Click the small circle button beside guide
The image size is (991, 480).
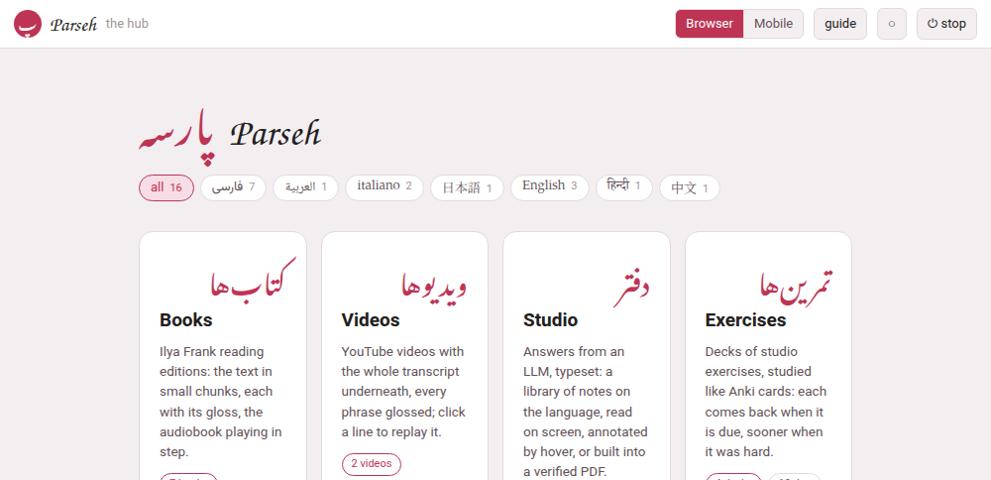tap(892, 24)
